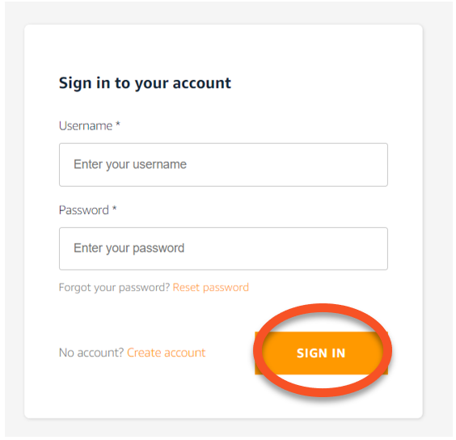
Task: Follow the Create account link
Action: click(x=167, y=353)
